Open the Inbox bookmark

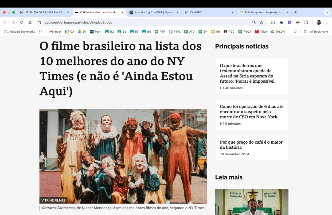coord(55,32)
